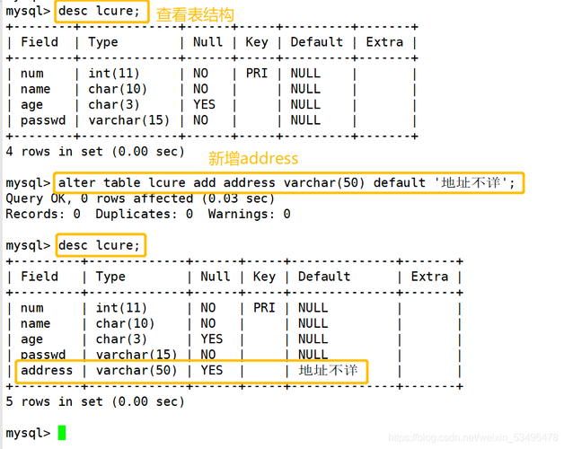Click 'varchar(15)' type in the first table
Image resolution: width=564 pixels, height=449 pixels.
point(129,120)
